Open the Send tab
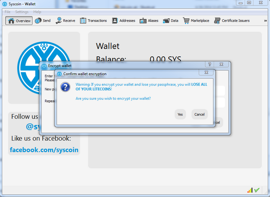The width and height of the screenshot is (270, 197). [43, 21]
